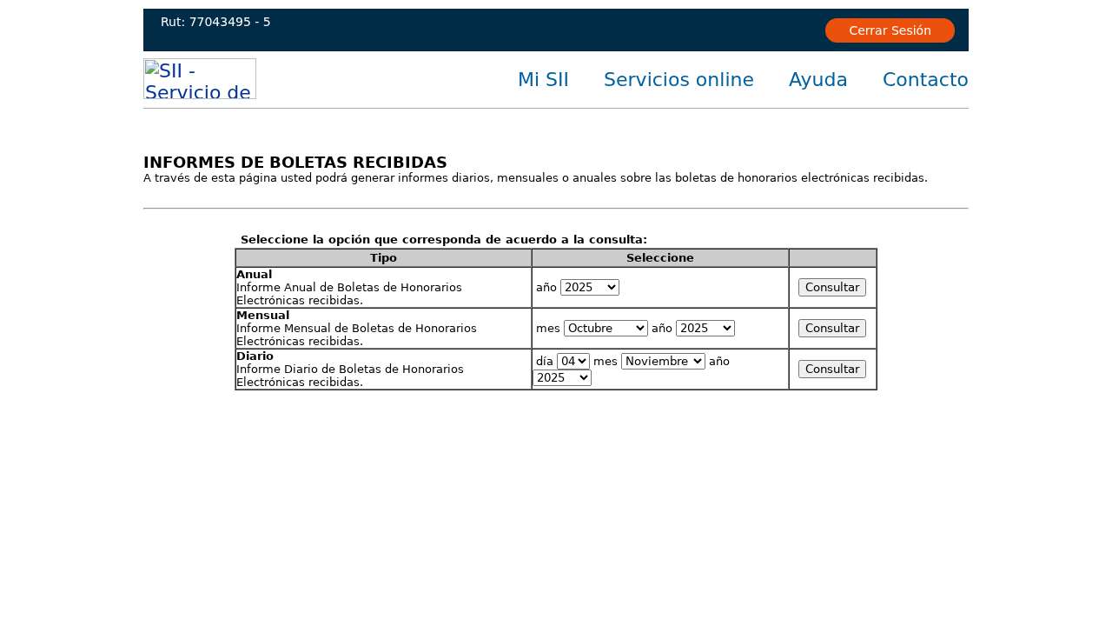Click Consultar in the Mensual row

pos(831,329)
